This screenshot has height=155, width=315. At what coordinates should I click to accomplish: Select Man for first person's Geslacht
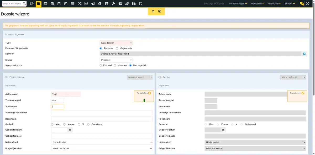[x=52, y=124]
